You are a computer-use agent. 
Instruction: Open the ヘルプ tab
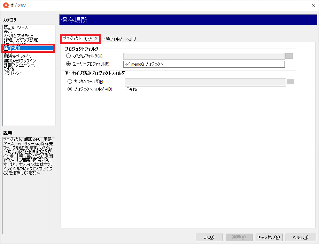point(131,39)
